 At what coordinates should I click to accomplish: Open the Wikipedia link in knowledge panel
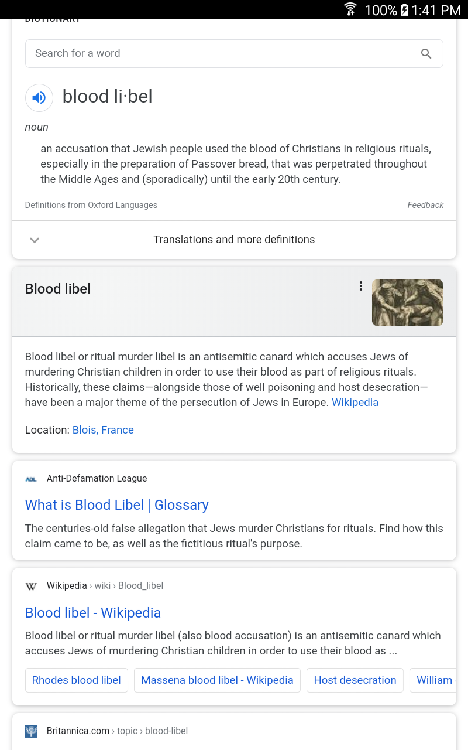coord(355,403)
